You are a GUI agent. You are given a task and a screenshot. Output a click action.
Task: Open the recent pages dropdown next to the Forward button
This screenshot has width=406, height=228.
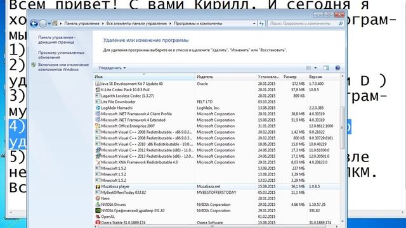click(x=49, y=23)
